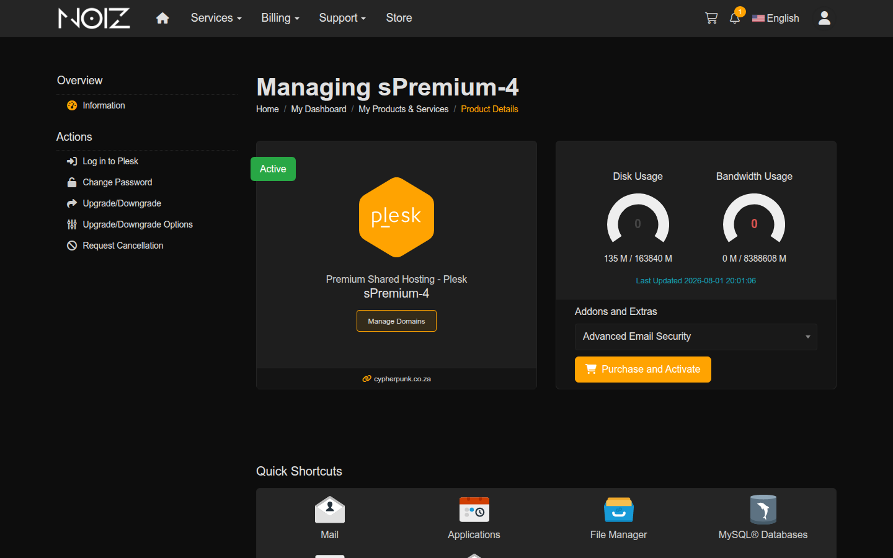This screenshot has width=893, height=558.
Task: Select Log in to Plesk action
Action: point(110,161)
